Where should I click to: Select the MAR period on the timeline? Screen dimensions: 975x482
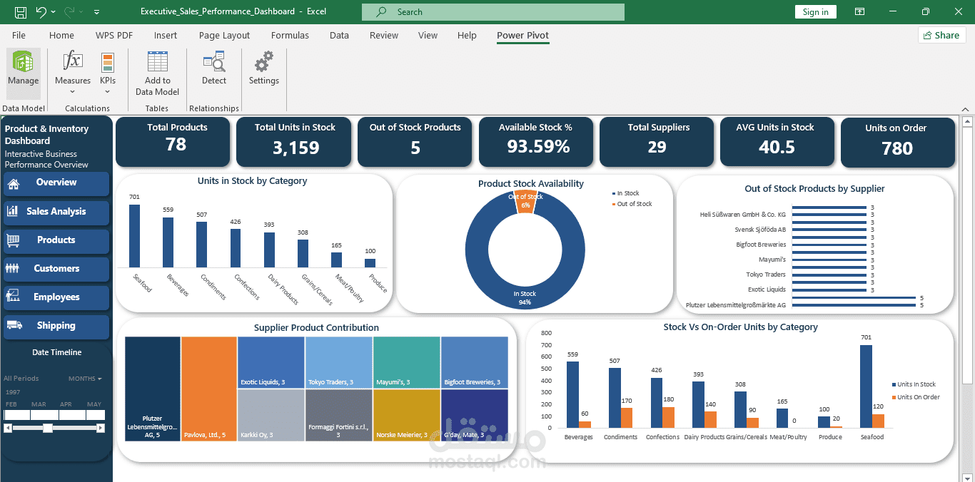[44, 414]
